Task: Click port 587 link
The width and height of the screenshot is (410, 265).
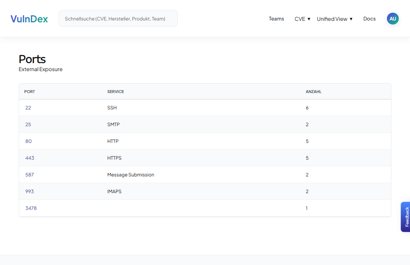Action: coord(29,175)
